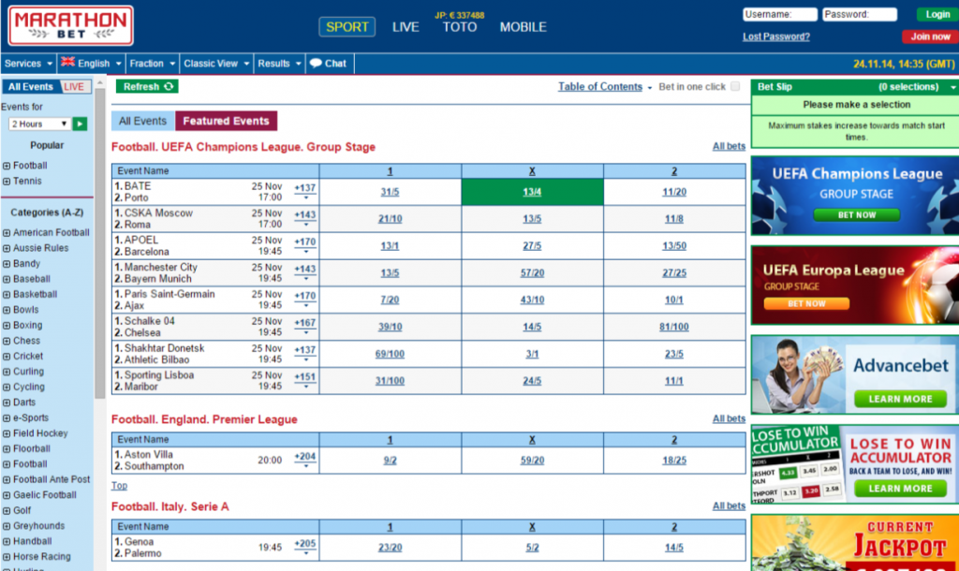Open the TOTO section
This screenshot has width=959, height=571.
(460, 27)
